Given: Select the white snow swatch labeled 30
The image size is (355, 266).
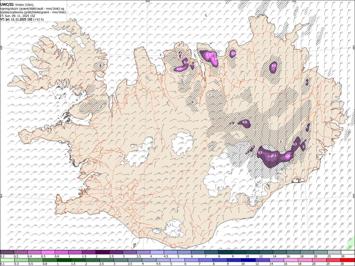Looking at the screenshot, I should tap(348, 252).
